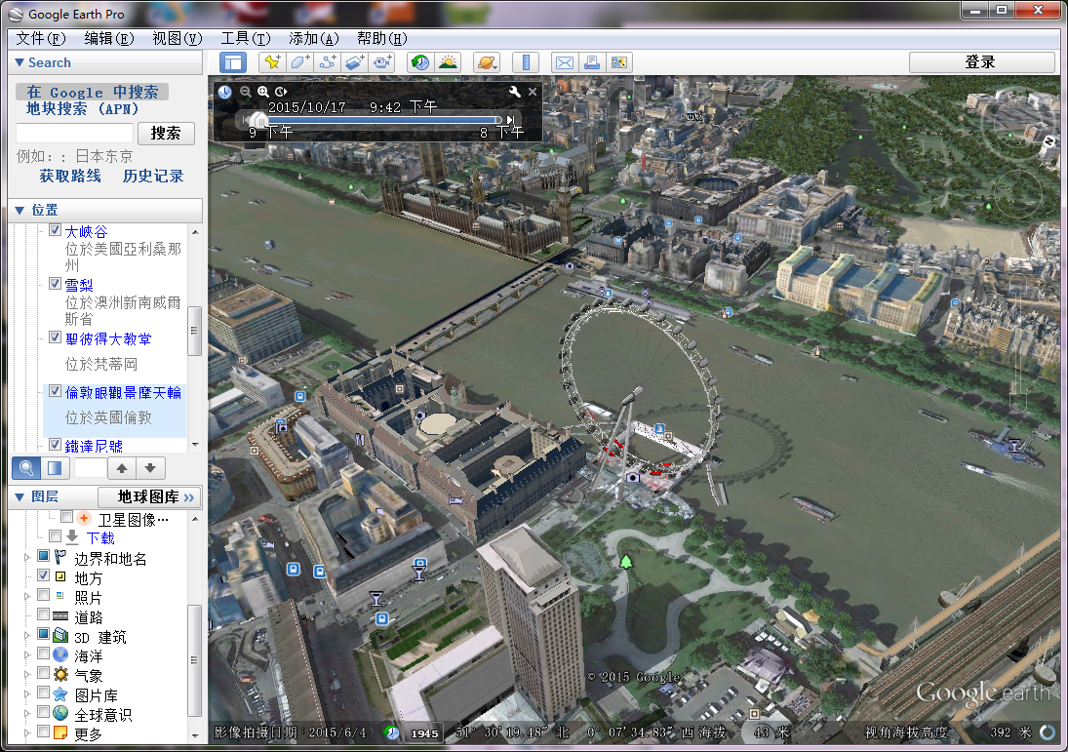Email the current view with the envelope icon

click(x=564, y=62)
